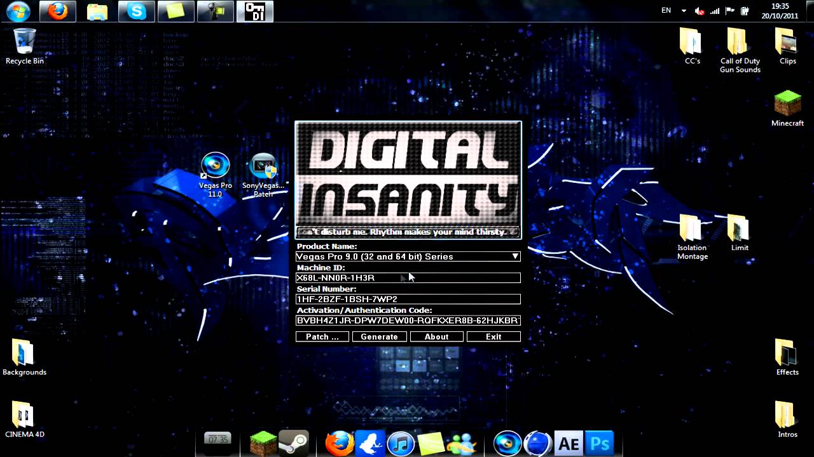814x457 pixels.
Task: Launch After Effects from the dock
Action: [x=569, y=443]
